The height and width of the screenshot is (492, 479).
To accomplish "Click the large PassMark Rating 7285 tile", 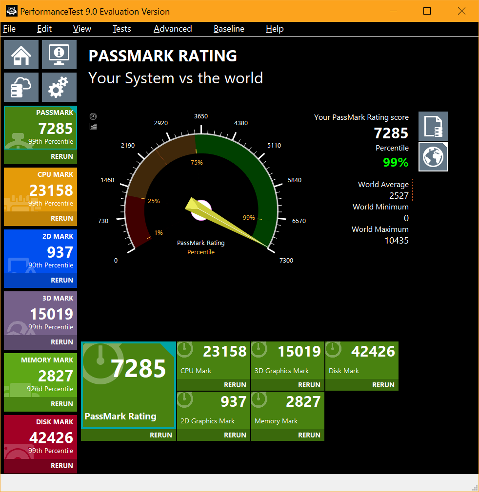I will tap(128, 385).
